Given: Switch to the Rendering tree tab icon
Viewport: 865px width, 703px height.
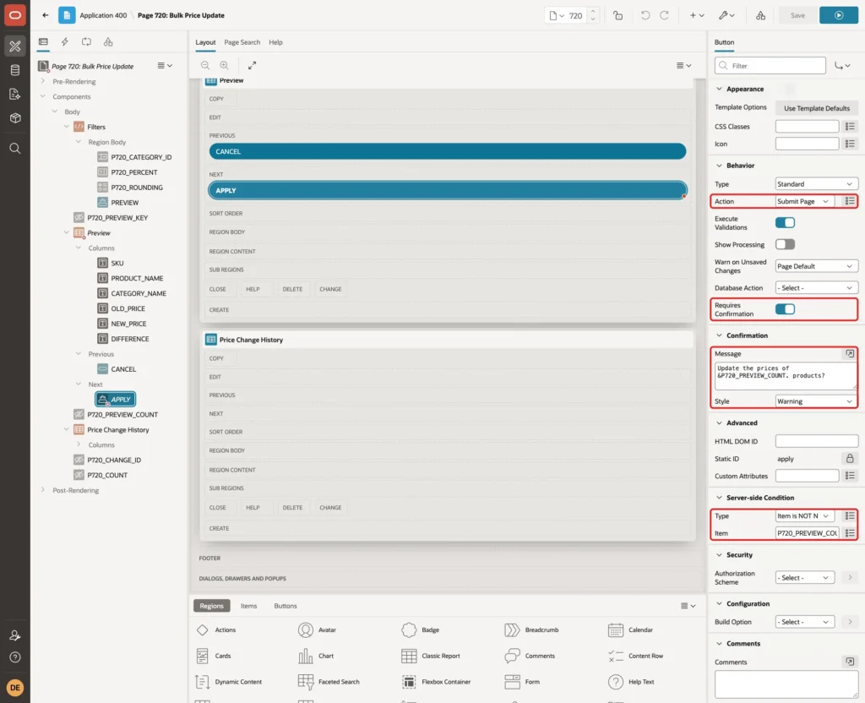Looking at the screenshot, I should [43, 42].
